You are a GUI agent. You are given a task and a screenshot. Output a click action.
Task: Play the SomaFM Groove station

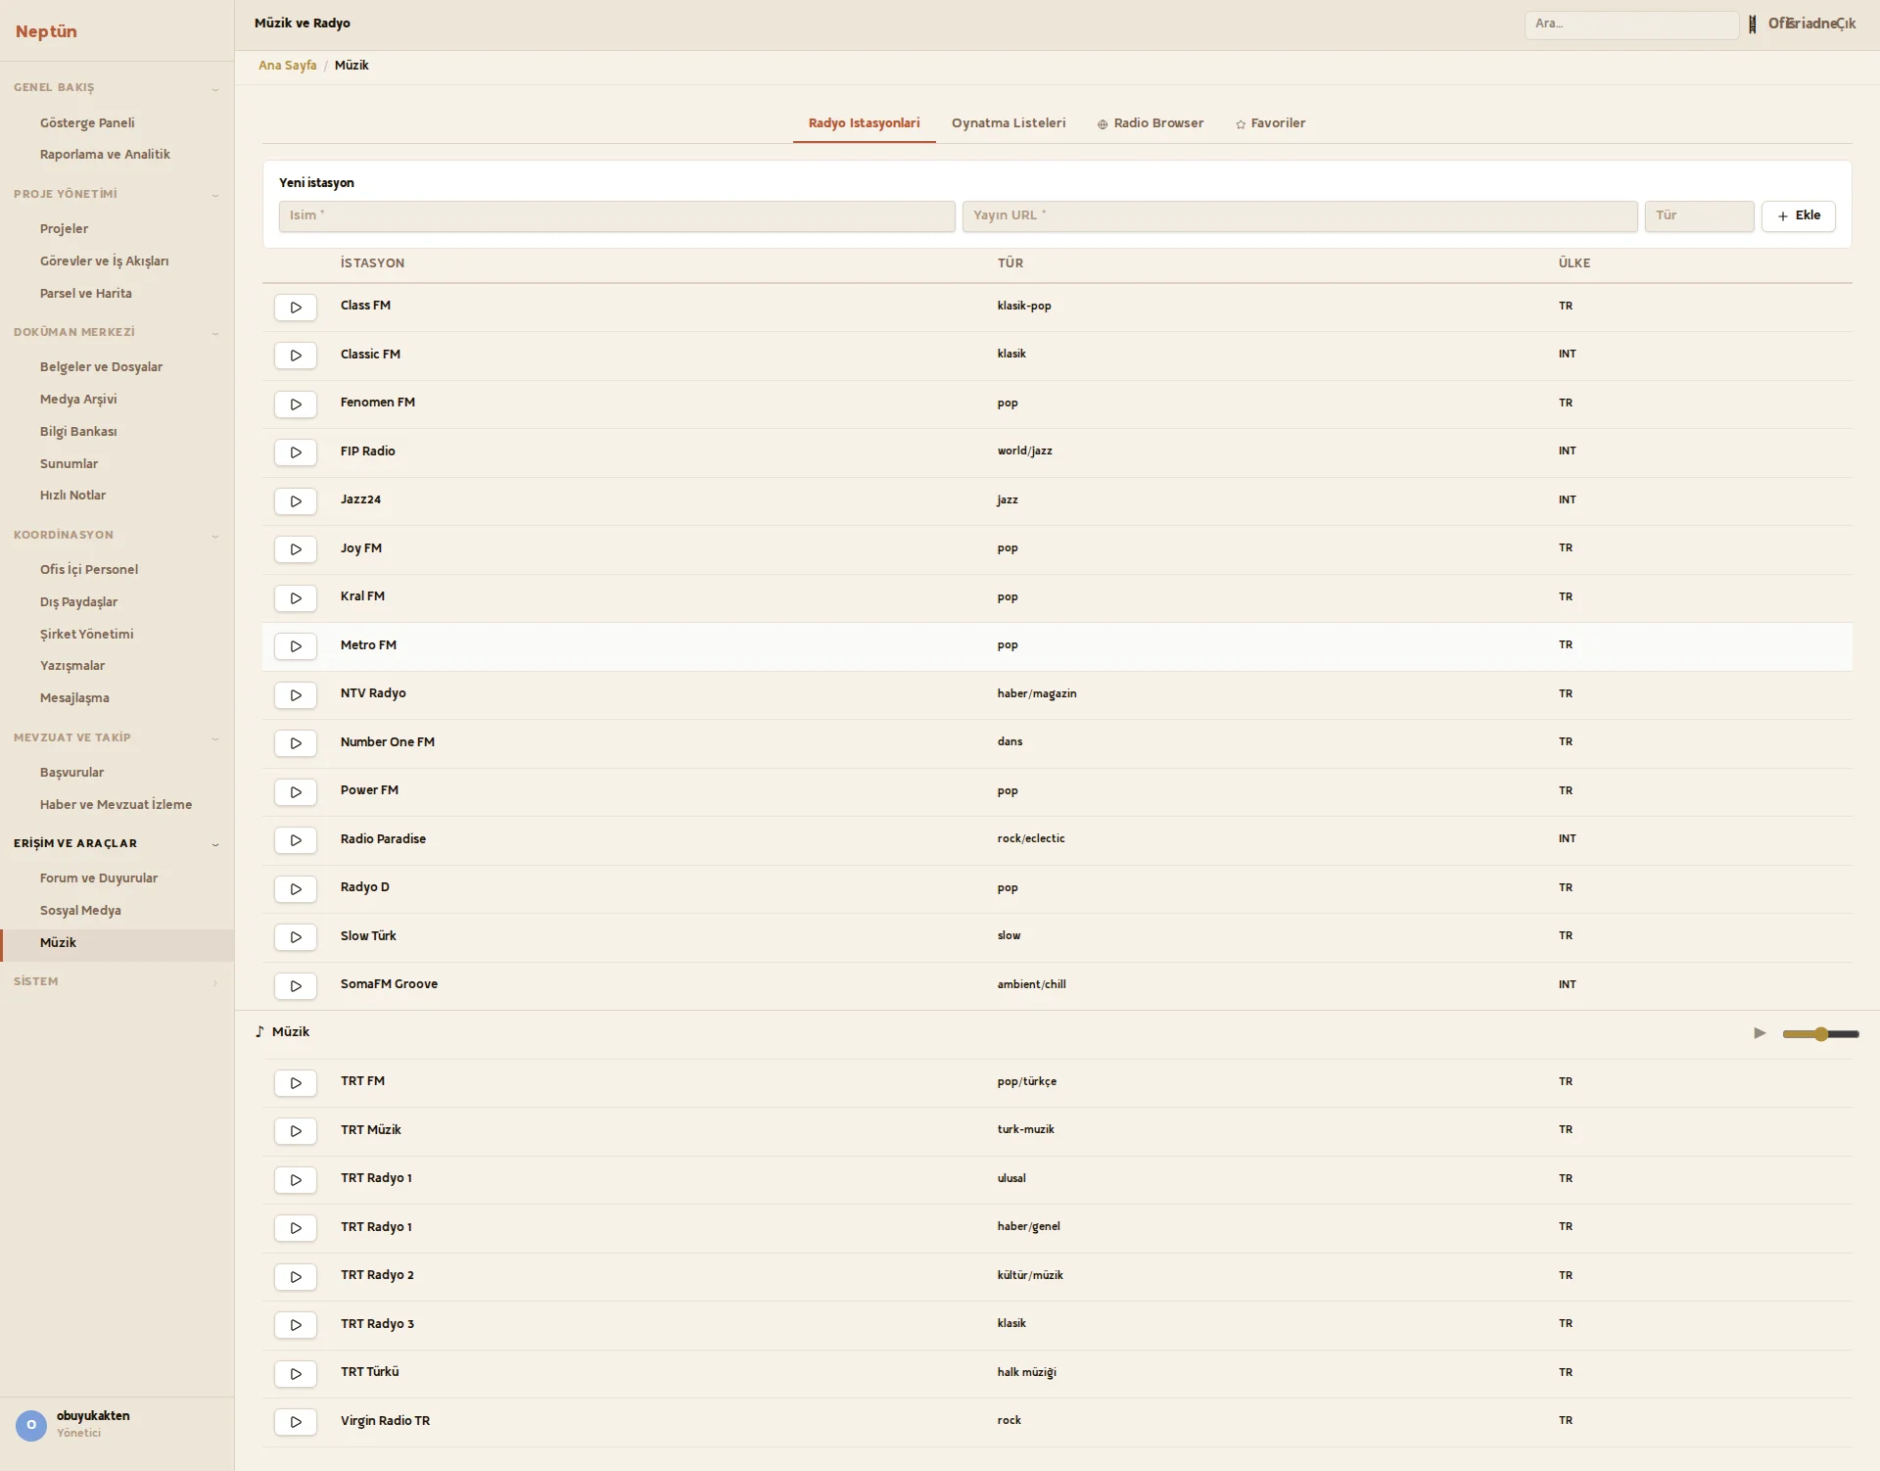click(x=296, y=986)
